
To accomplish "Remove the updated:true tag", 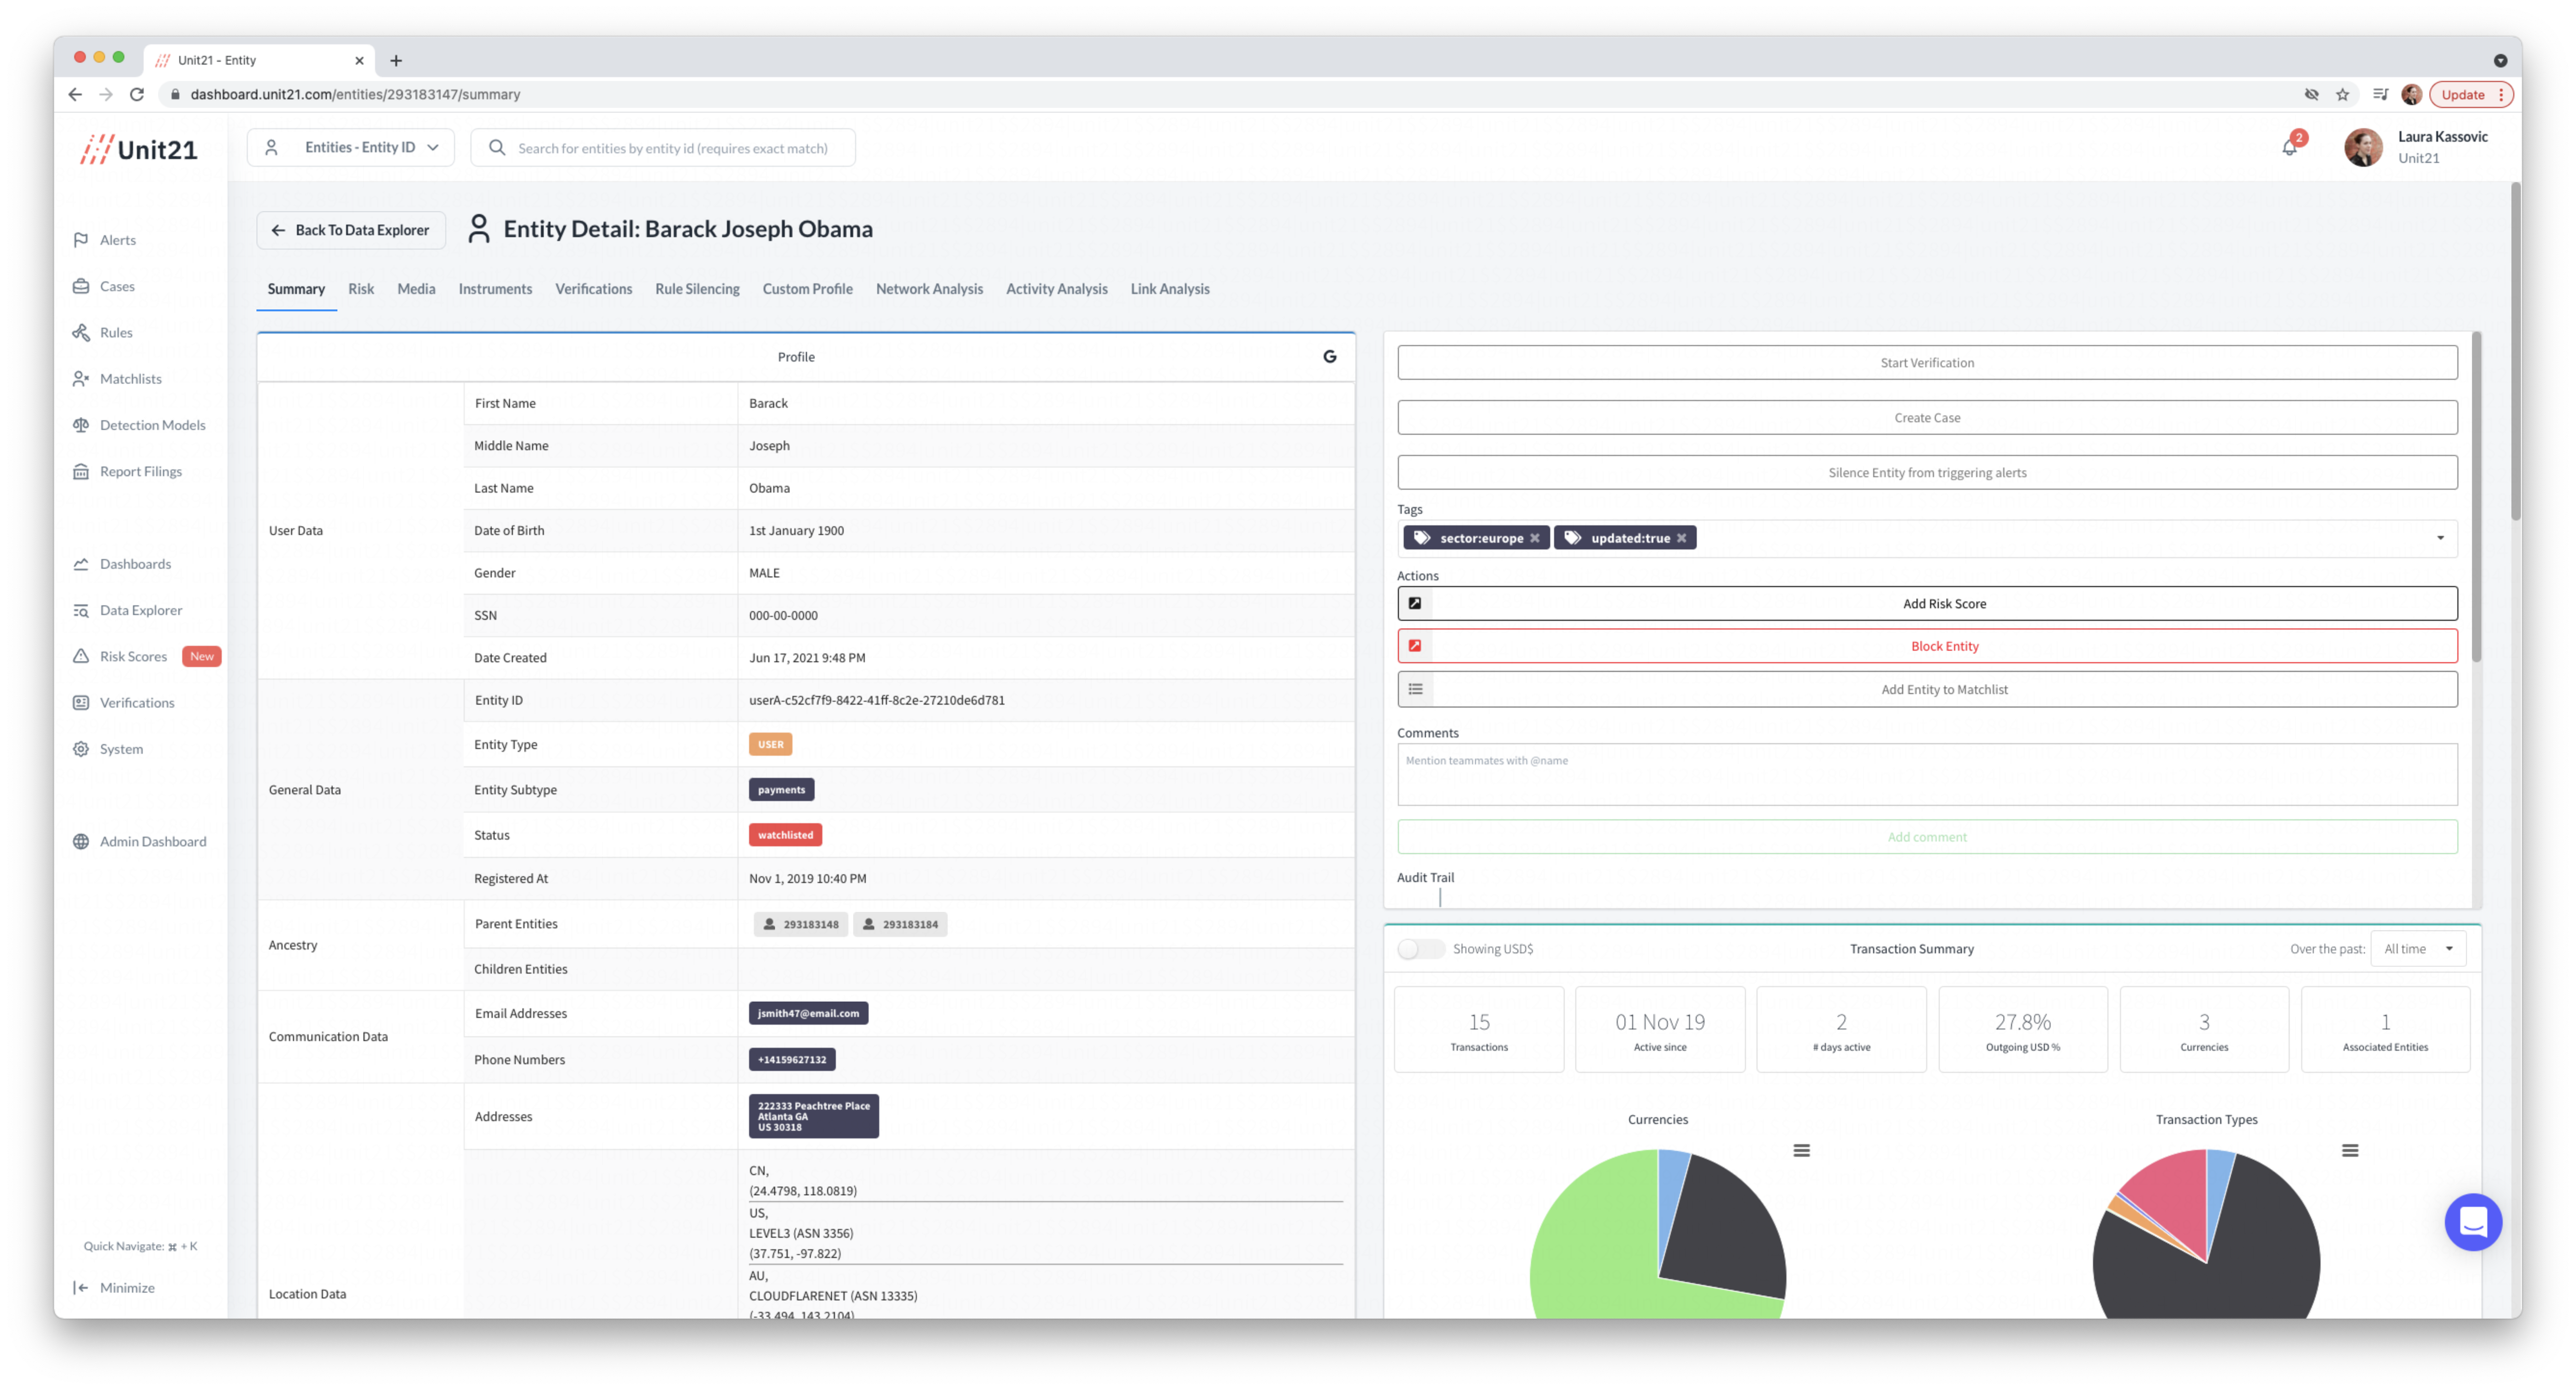I will [1681, 538].
